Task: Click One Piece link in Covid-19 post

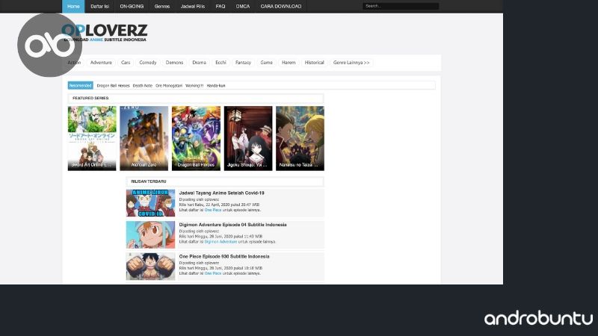Action: (x=213, y=210)
